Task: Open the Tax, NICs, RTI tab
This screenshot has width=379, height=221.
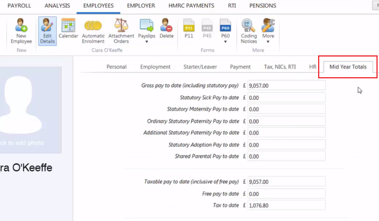Action: point(280,67)
